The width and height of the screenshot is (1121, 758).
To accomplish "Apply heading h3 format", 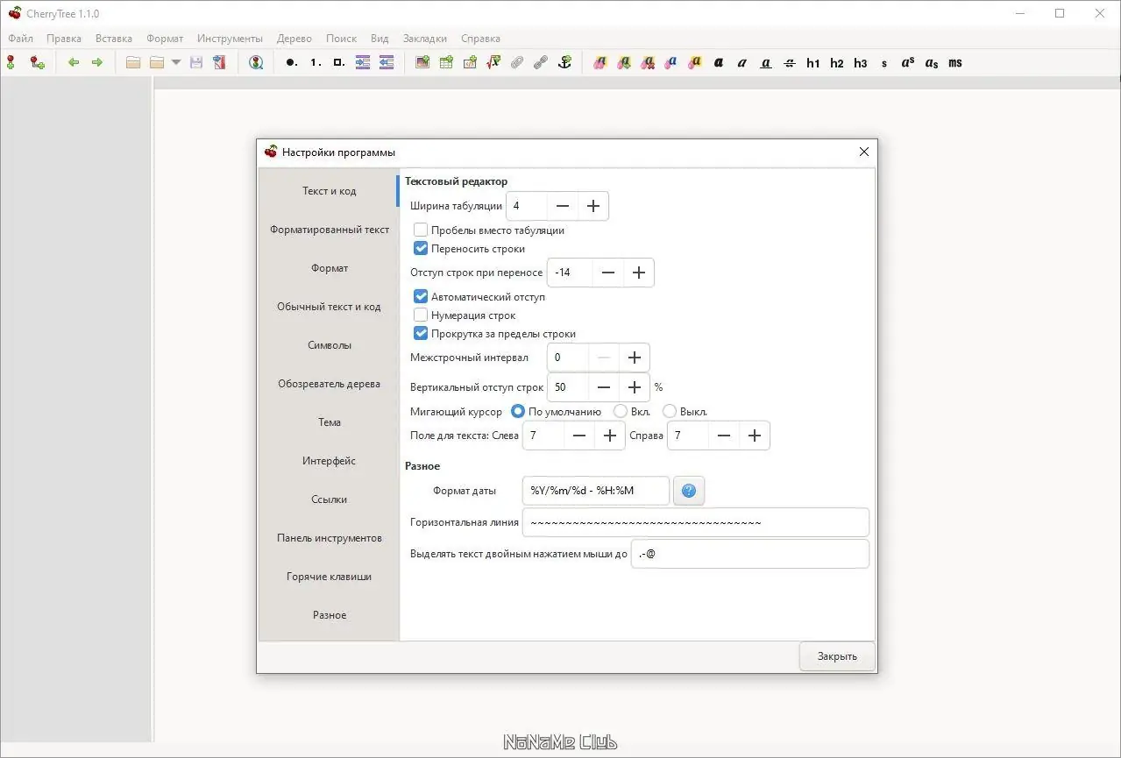I will [x=861, y=63].
